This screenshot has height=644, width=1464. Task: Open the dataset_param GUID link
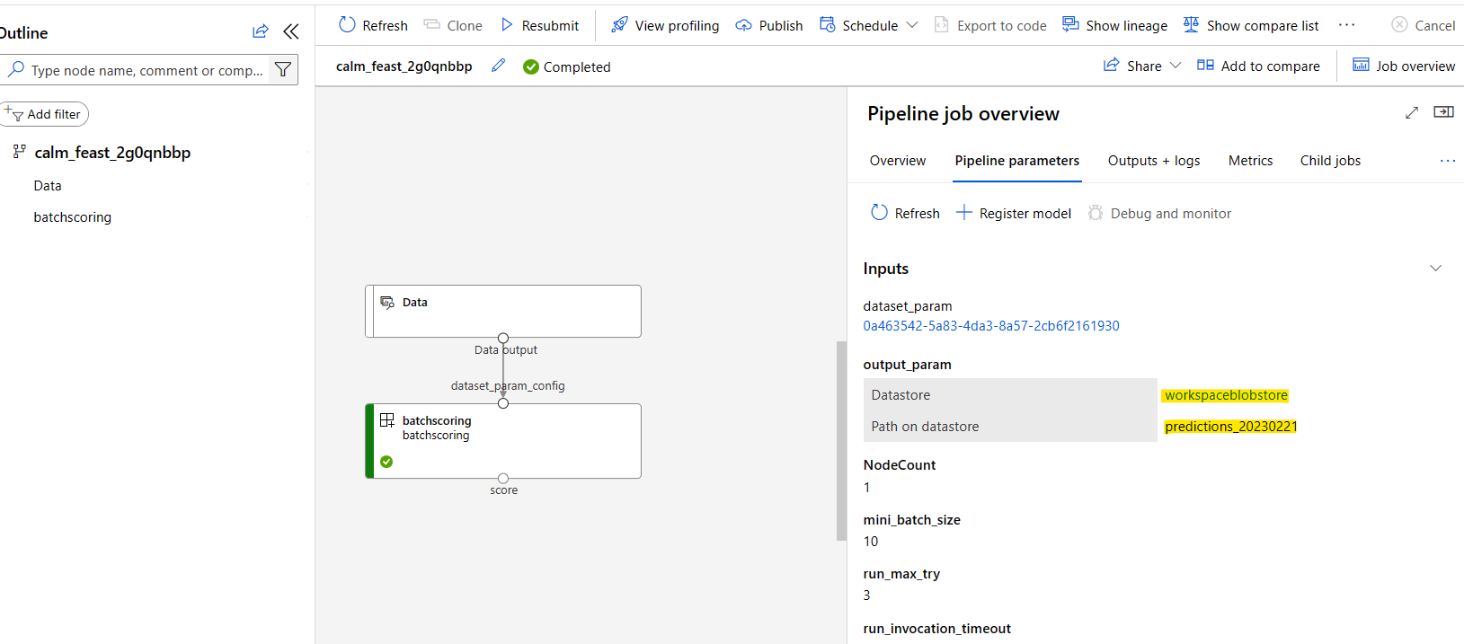[x=990, y=325]
